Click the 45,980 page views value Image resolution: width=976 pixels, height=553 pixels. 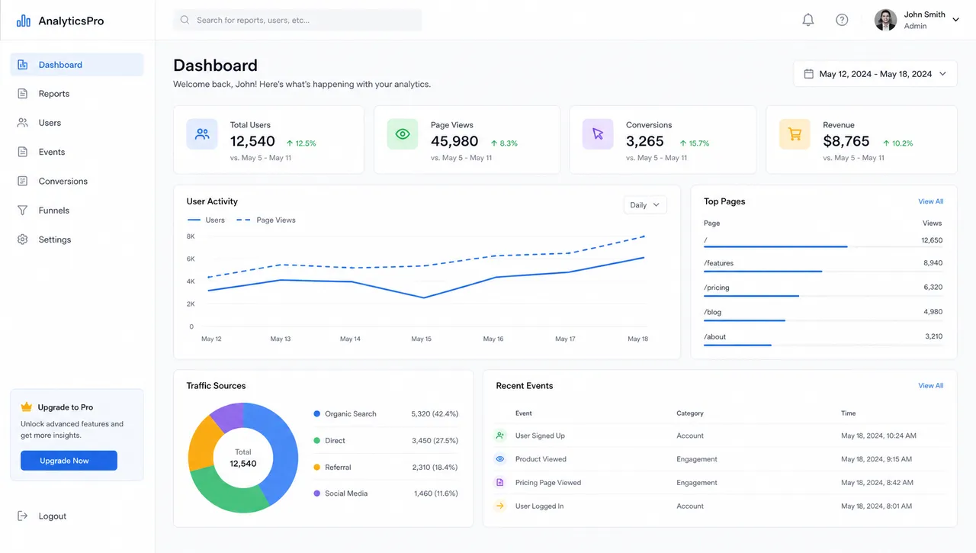point(454,141)
